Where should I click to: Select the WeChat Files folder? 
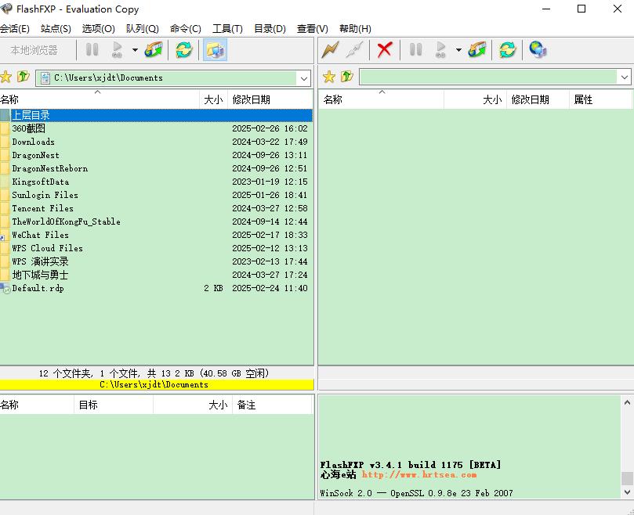tap(157, 235)
